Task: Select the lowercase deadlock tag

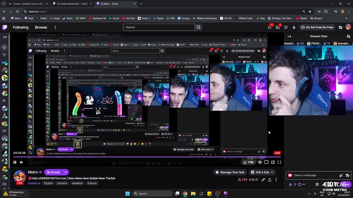Action: point(77,183)
